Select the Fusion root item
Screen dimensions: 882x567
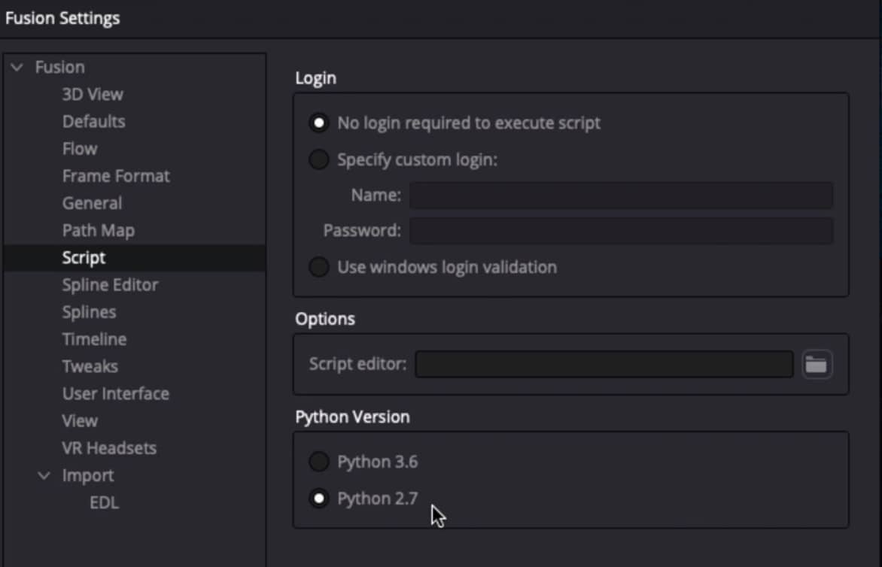(60, 68)
